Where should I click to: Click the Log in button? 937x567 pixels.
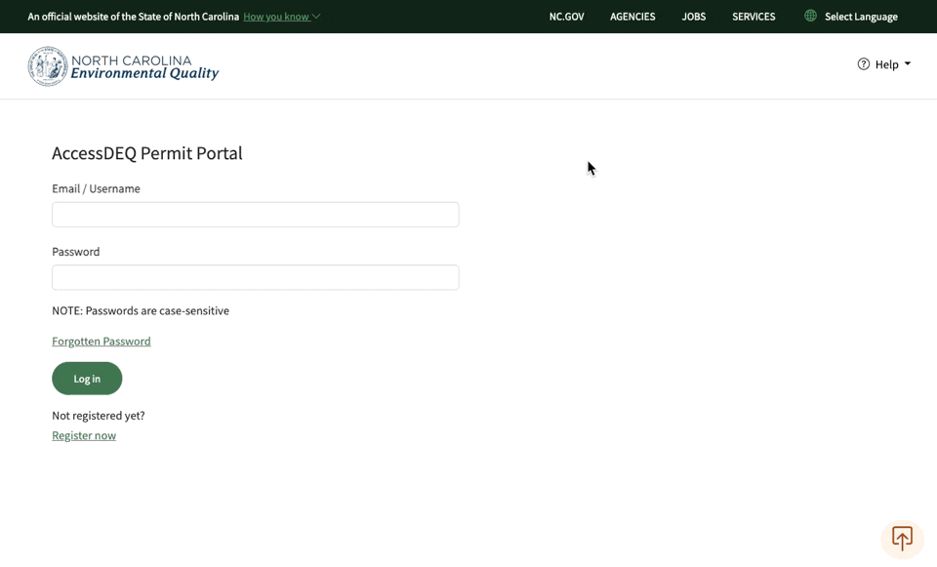pyautogui.click(x=87, y=379)
